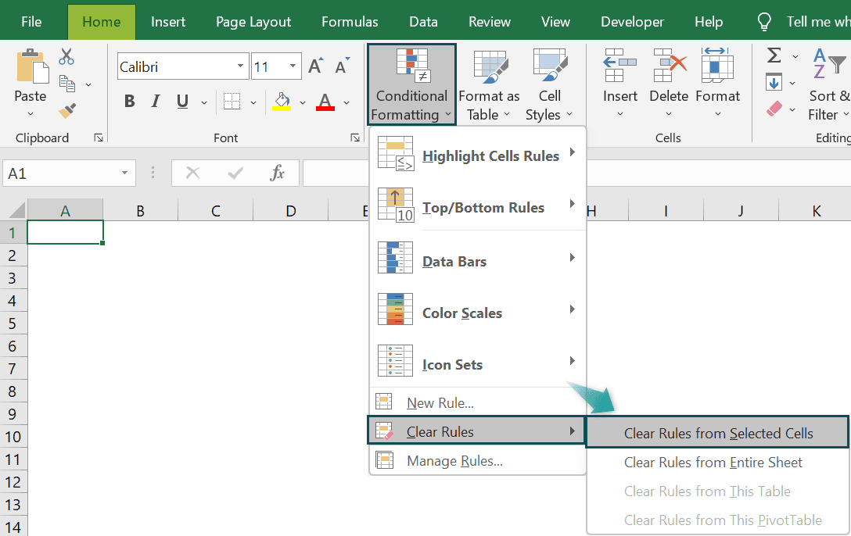This screenshot has height=536, width=851.
Task: Open Conditional Formatting button
Action: 411,84
